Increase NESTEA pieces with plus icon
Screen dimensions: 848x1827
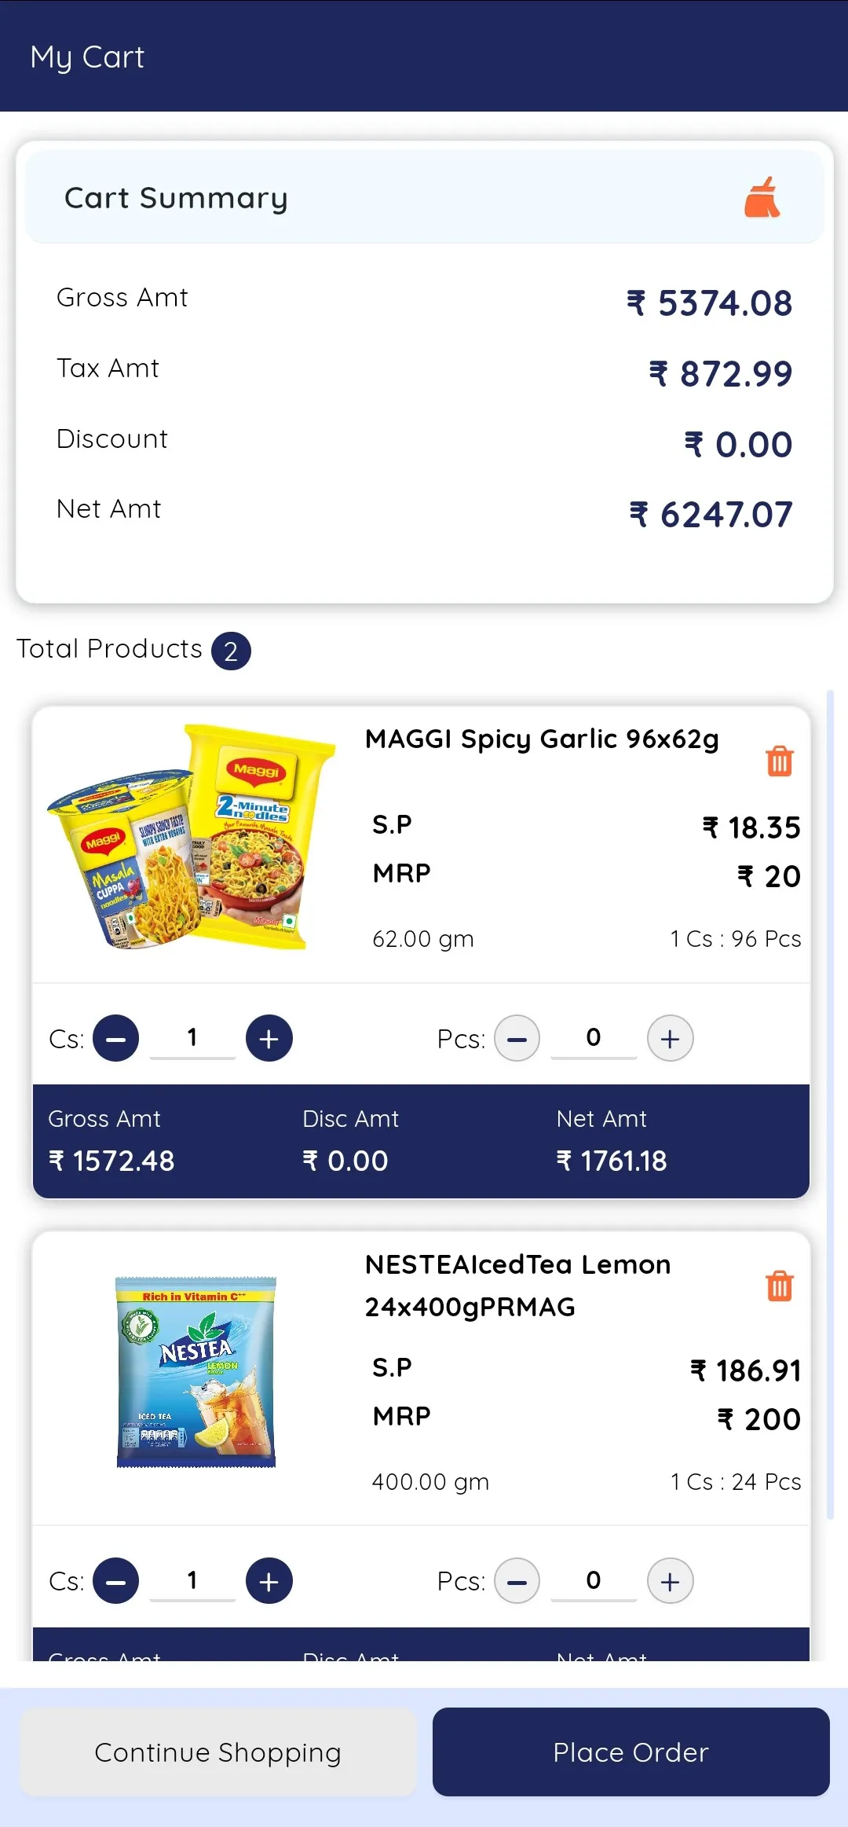point(670,1580)
